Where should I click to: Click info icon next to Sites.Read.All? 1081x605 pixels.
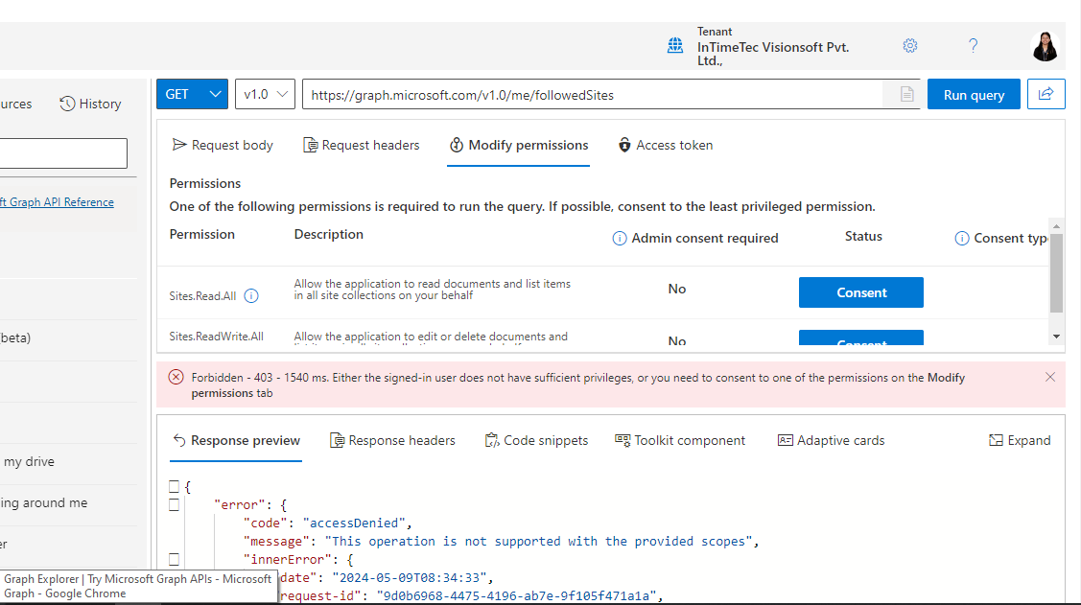coord(251,295)
